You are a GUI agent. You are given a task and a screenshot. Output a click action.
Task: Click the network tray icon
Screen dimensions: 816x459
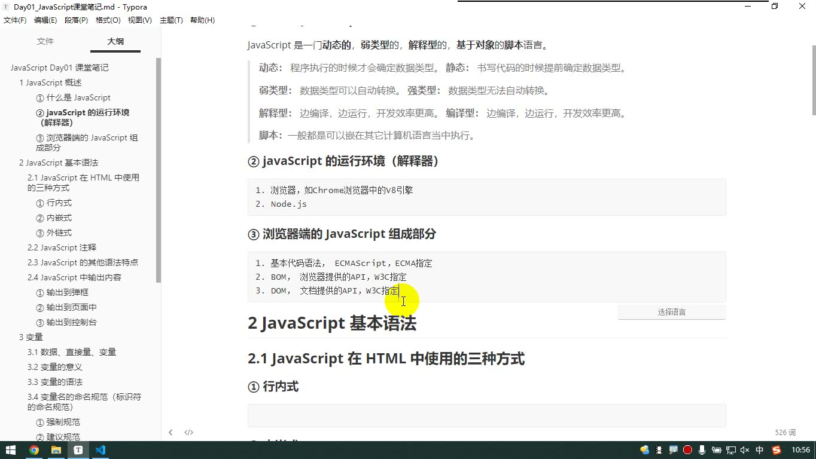pyautogui.click(x=731, y=450)
